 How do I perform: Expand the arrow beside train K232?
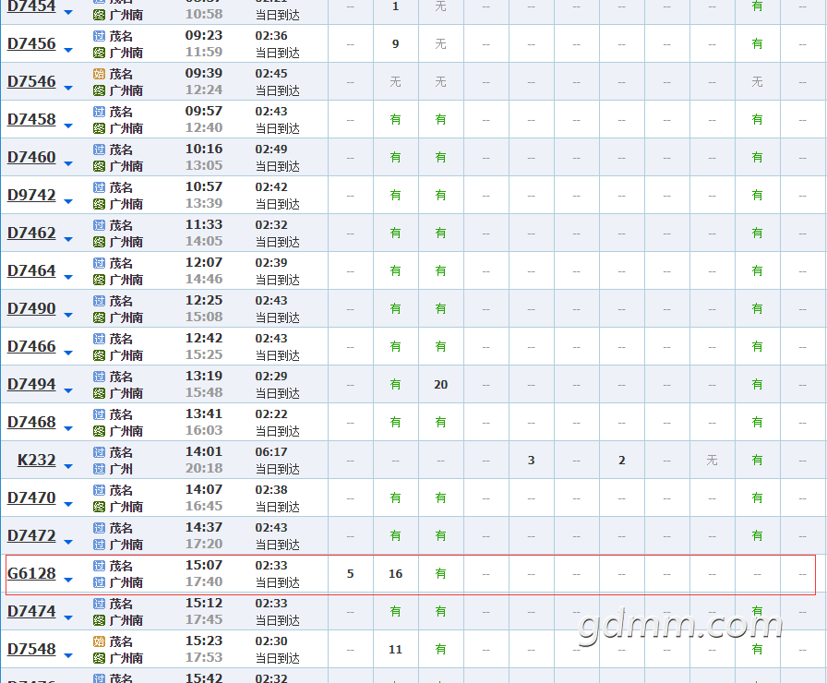68,466
